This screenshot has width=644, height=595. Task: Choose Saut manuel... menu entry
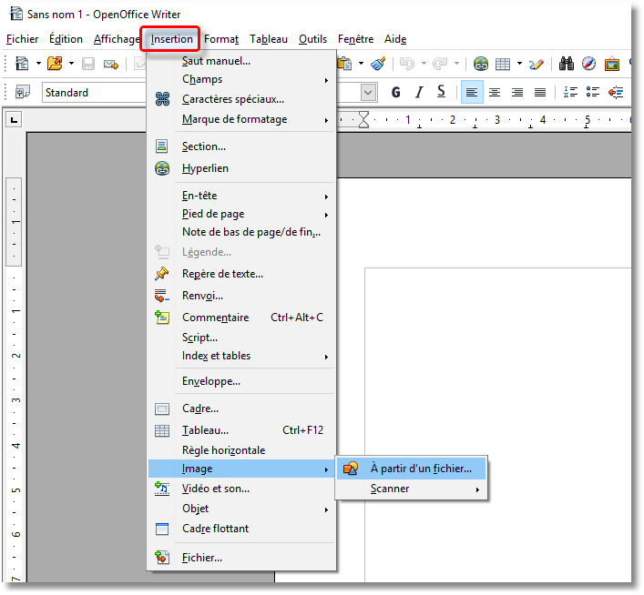[242, 61]
